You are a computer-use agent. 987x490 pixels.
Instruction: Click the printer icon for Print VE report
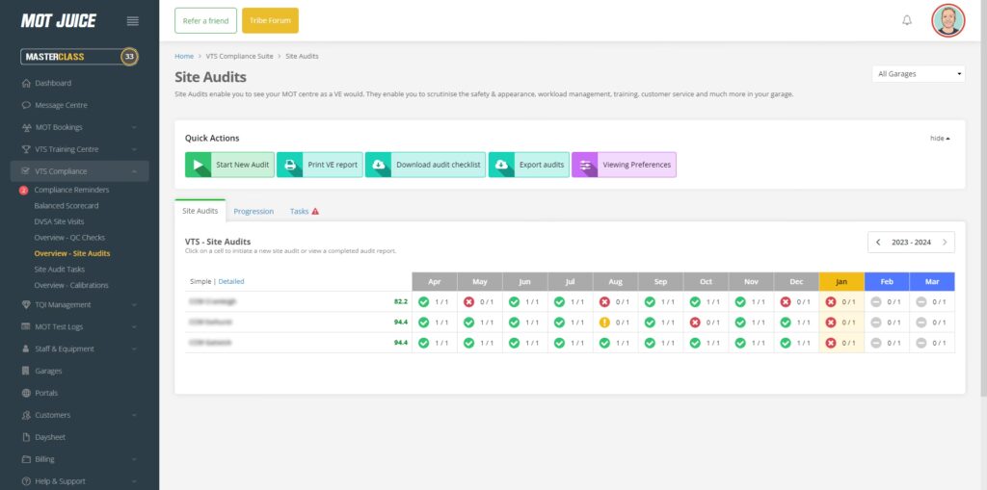pyautogui.click(x=289, y=165)
